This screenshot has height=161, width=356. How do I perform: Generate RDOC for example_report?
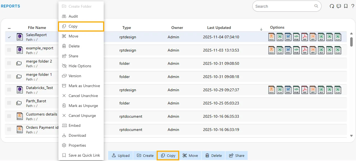pyautogui.click(x=272, y=50)
